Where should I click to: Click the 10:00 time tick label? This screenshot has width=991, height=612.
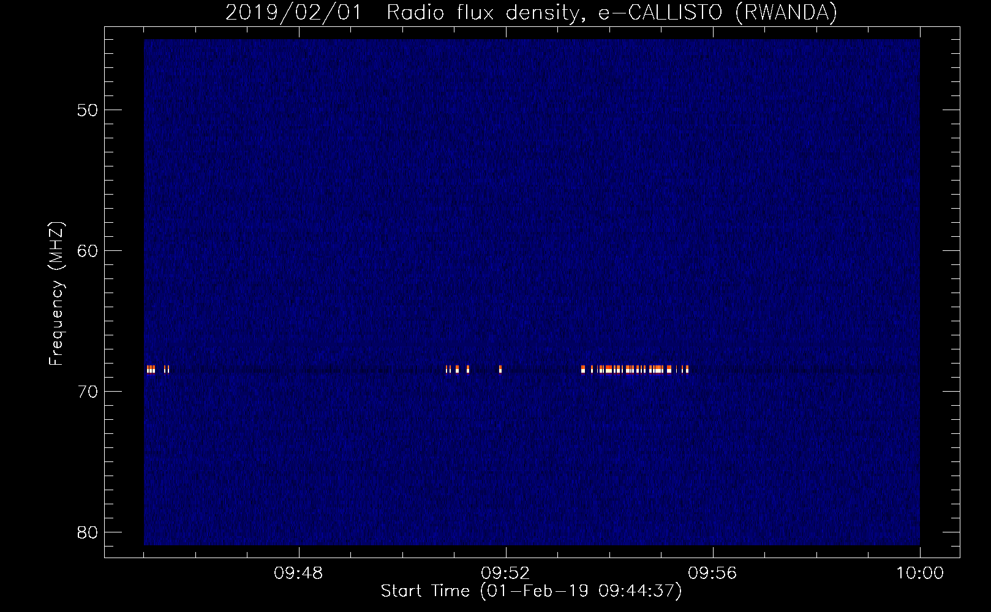pyautogui.click(x=920, y=573)
